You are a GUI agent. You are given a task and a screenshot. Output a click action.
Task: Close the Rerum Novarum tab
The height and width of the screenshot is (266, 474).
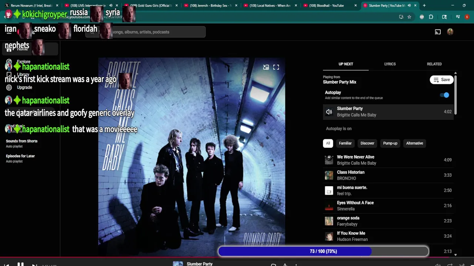(x=57, y=6)
